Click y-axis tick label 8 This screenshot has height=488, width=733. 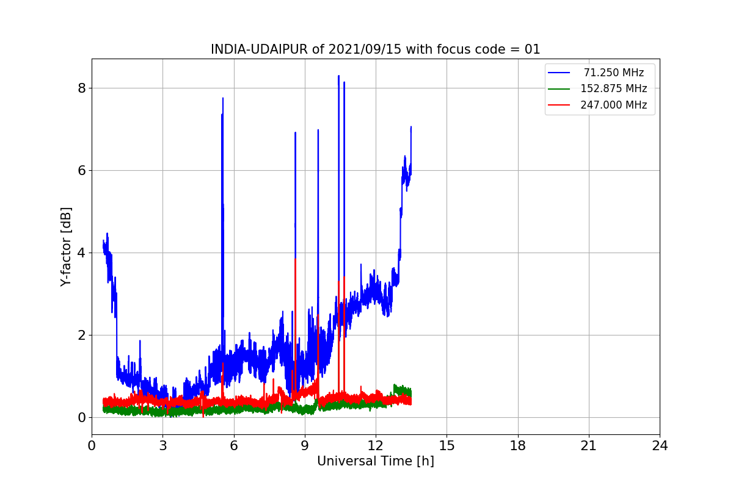[82, 88]
